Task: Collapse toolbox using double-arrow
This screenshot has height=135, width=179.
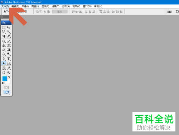Action: click(2, 17)
